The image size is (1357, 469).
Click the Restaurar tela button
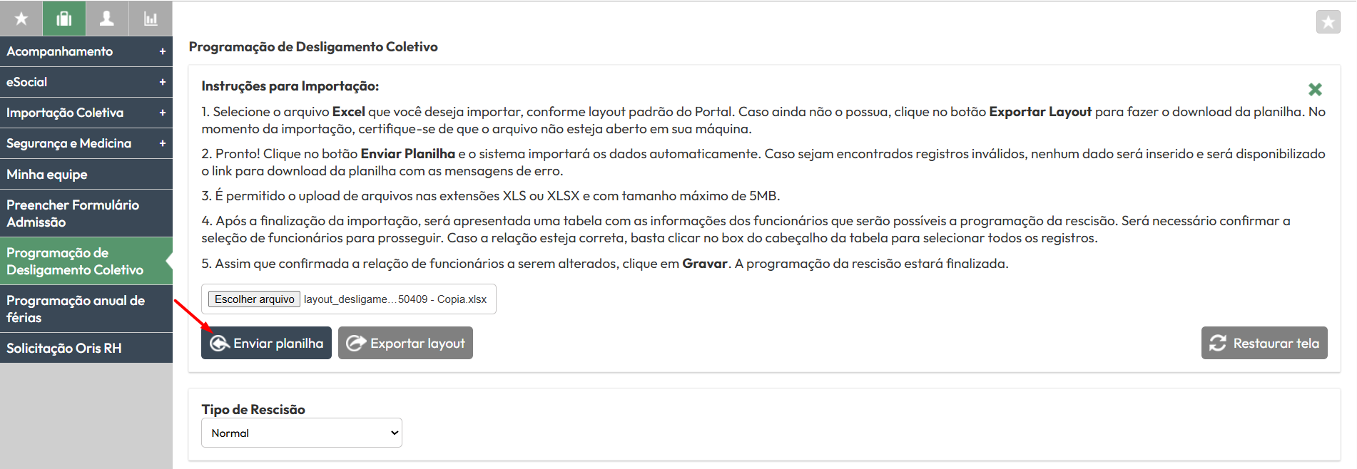(x=1264, y=343)
